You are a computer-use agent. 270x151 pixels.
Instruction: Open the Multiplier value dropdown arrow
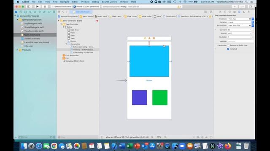[x=251, y=37]
